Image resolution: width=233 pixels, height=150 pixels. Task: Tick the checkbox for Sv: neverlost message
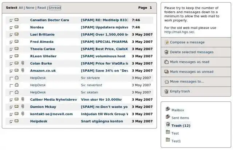click(x=11, y=85)
